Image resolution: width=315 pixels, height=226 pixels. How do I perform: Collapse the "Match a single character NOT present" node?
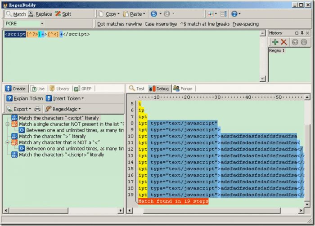click(8, 124)
